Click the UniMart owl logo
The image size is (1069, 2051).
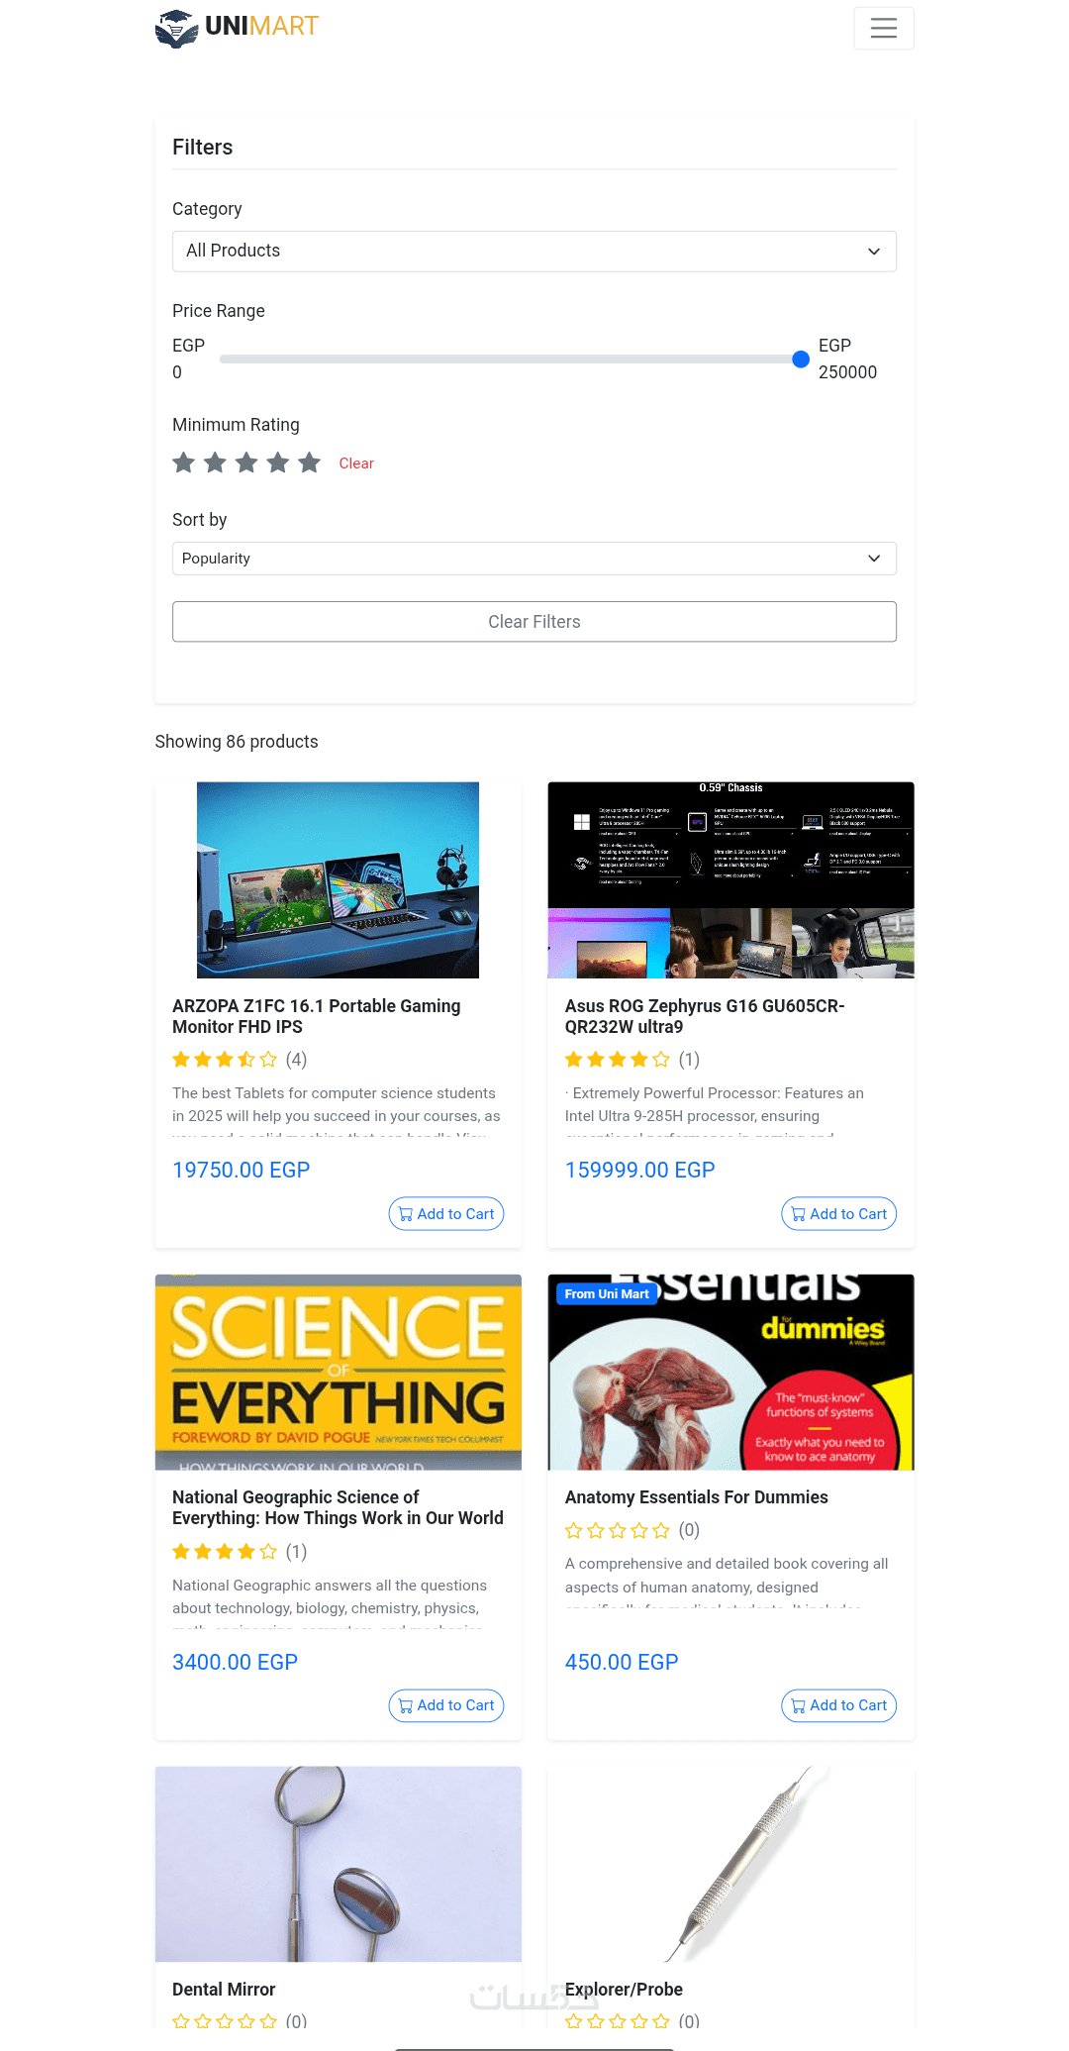pos(177,28)
